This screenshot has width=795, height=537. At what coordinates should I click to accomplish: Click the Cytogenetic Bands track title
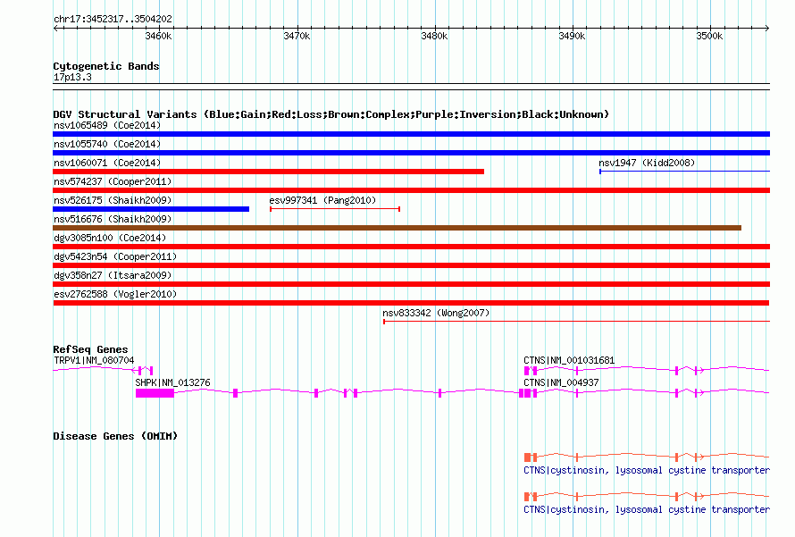coord(106,66)
